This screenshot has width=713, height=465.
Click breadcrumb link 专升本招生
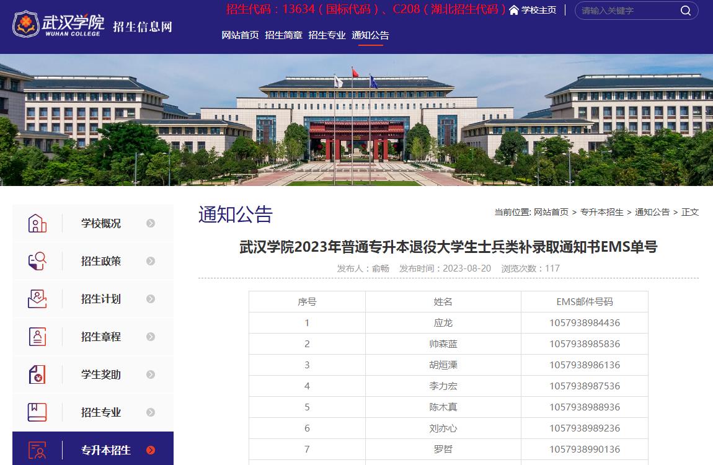point(602,212)
